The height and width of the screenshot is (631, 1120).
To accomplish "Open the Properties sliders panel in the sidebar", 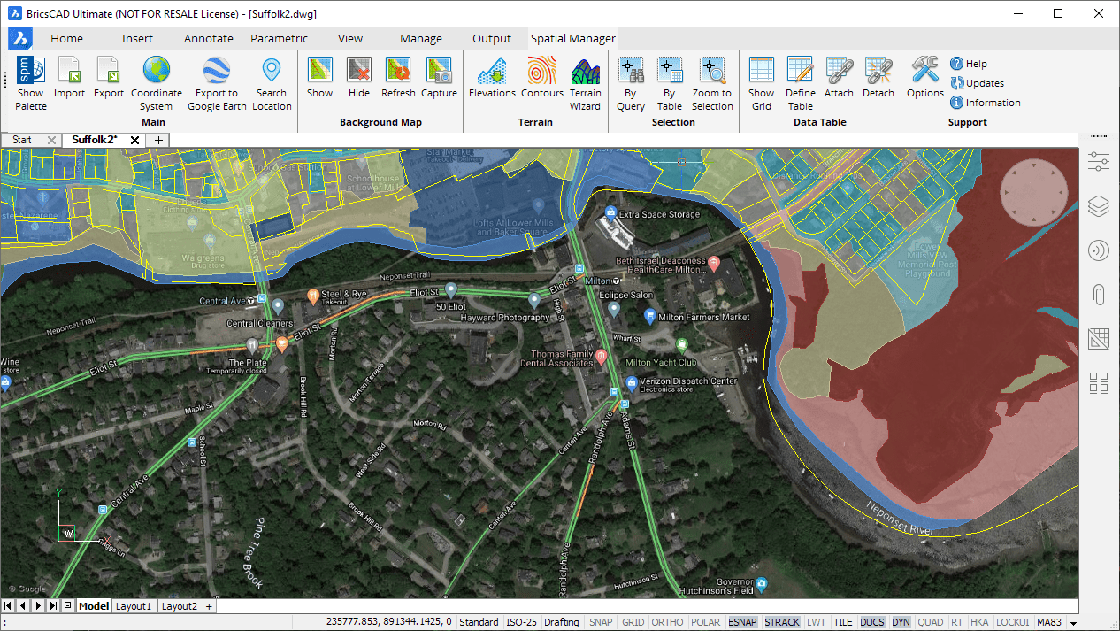I will pos(1099,161).
